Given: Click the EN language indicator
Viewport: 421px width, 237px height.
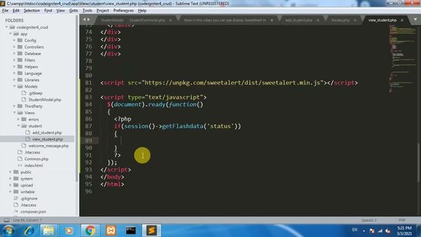Looking at the screenshot, I should click(355, 230).
